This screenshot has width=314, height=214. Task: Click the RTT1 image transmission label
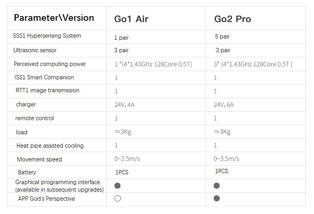point(47,90)
